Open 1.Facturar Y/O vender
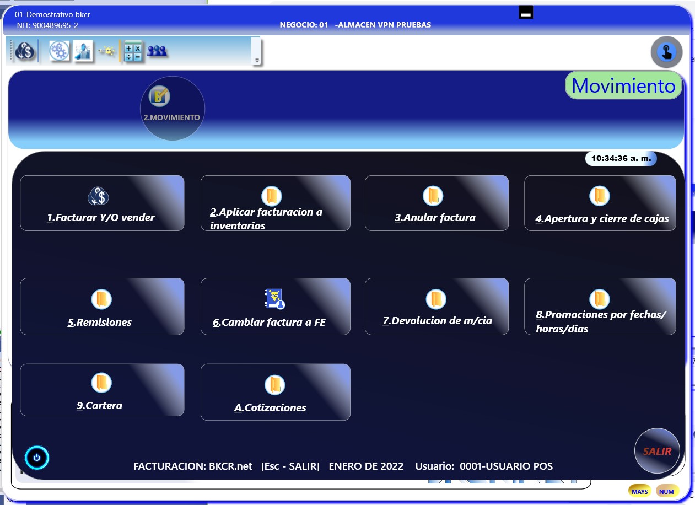 tap(102, 203)
